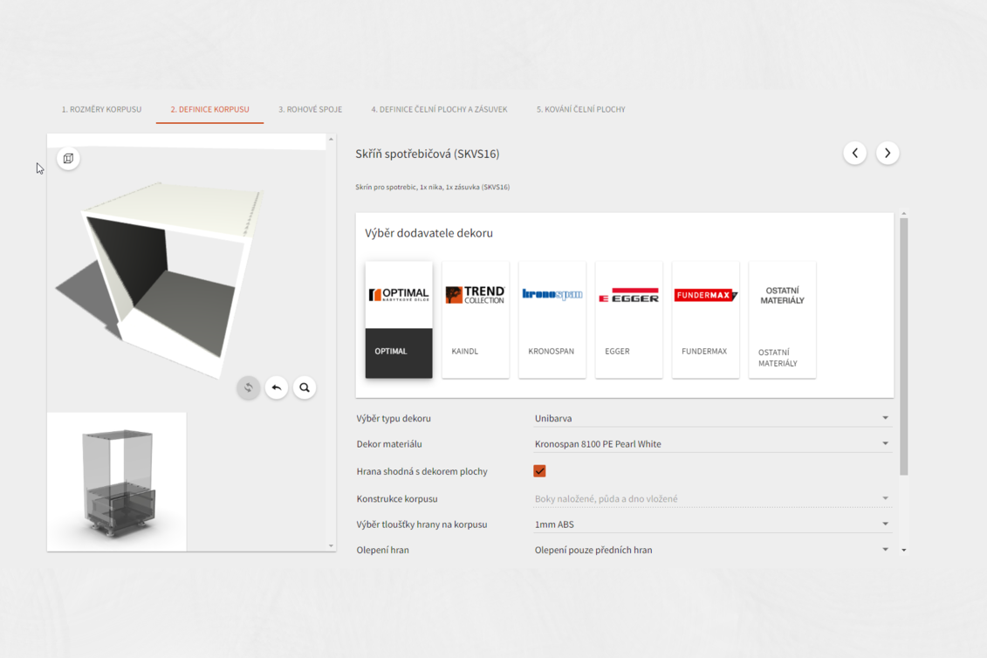
Task: Click the 3D view mode icon
Action: pyautogui.click(x=68, y=159)
